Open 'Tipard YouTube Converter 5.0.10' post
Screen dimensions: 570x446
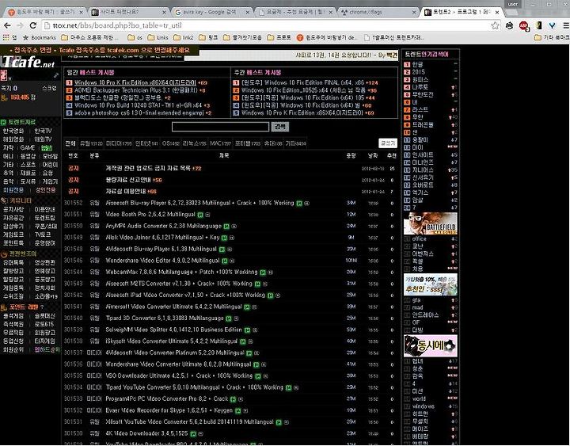point(194,387)
